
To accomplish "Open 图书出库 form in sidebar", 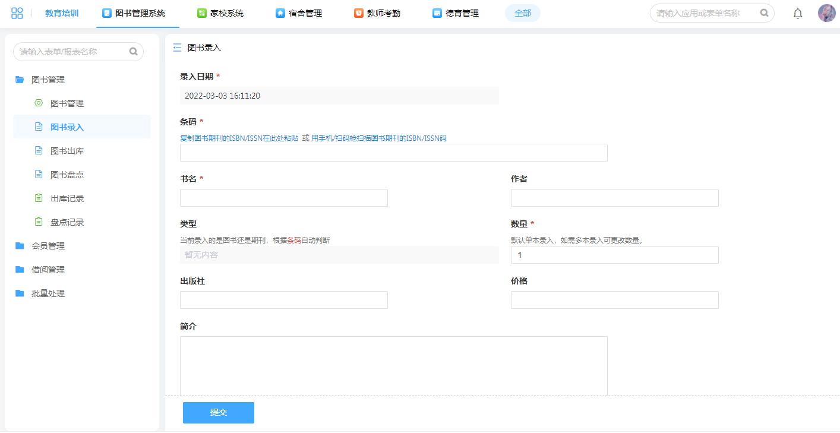I will click(x=67, y=151).
